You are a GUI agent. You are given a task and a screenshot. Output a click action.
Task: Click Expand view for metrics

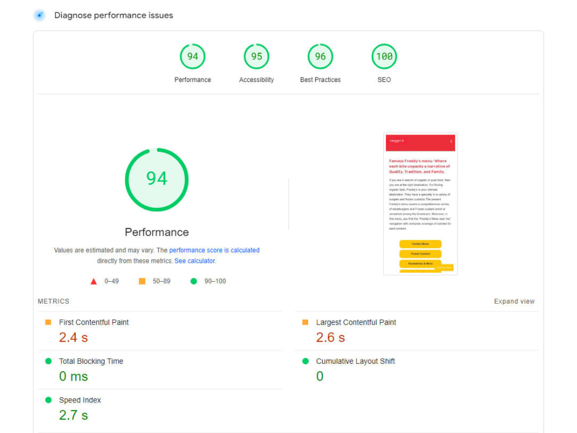point(514,301)
